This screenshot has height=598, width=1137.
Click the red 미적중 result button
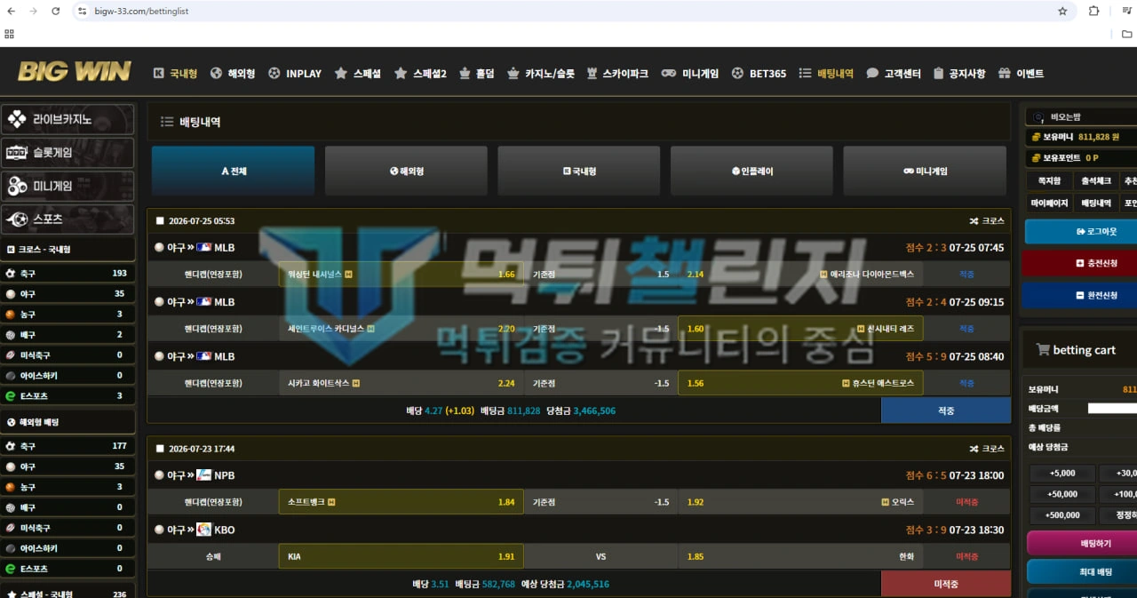(946, 584)
